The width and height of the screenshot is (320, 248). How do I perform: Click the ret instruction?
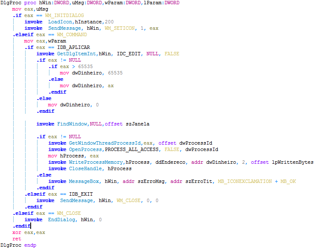pos(17,239)
